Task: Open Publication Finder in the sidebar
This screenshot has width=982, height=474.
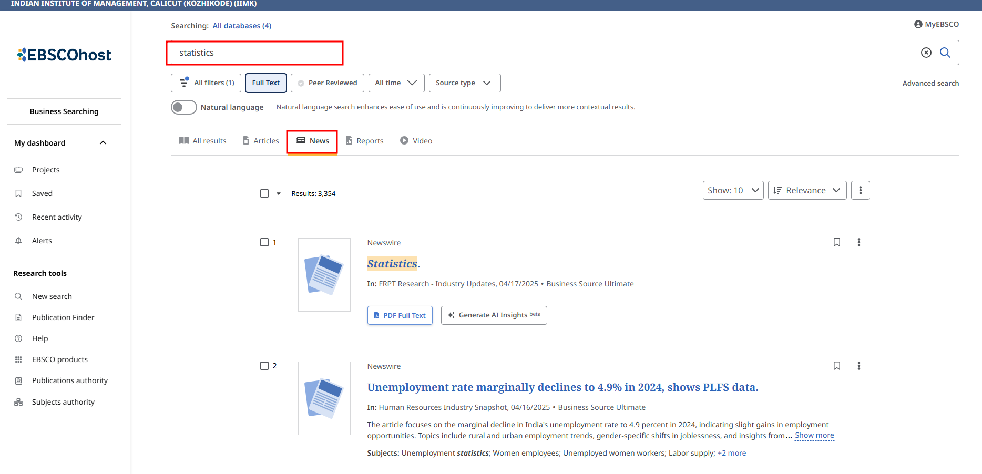Action: pyautogui.click(x=63, y=317)
